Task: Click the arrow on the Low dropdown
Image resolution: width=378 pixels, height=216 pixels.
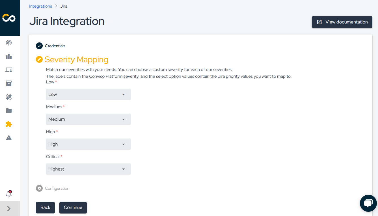Action: point(124,94)
